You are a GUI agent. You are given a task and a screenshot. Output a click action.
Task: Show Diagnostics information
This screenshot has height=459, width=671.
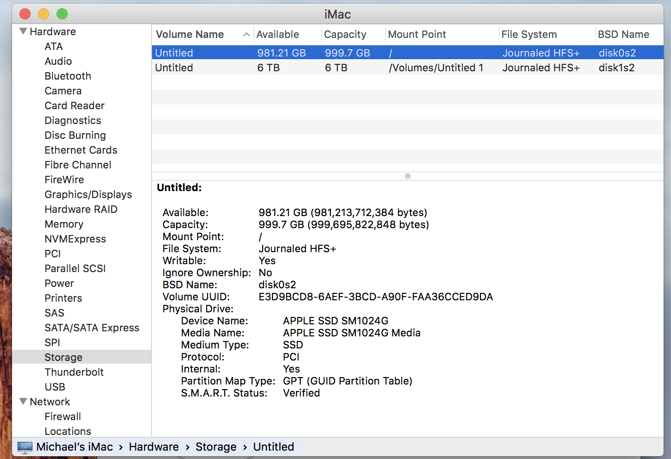pos(73,120)
